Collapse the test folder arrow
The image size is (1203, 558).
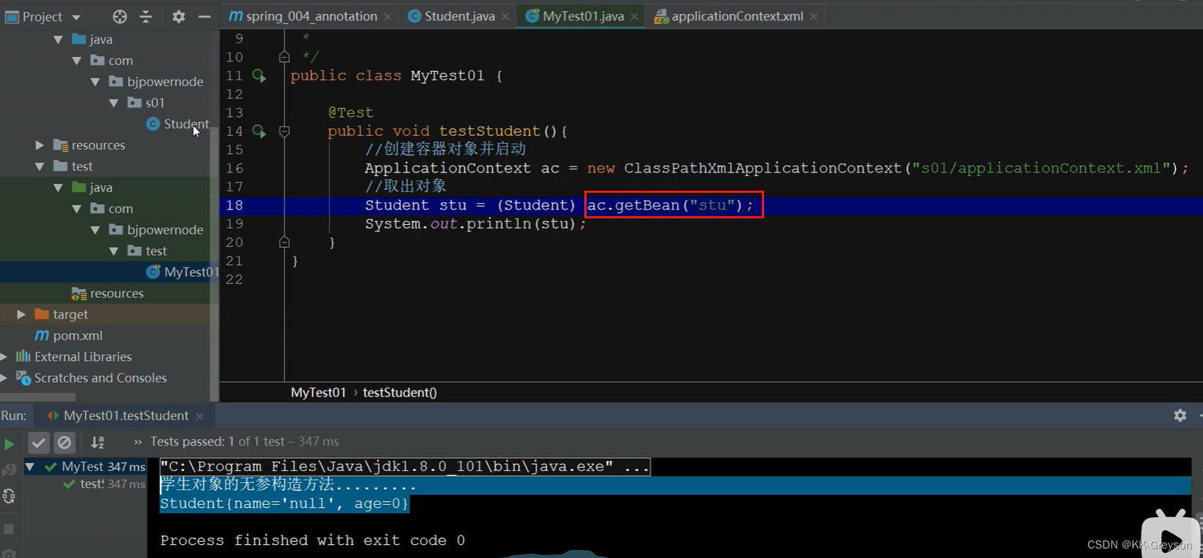(x=39, y=167)
